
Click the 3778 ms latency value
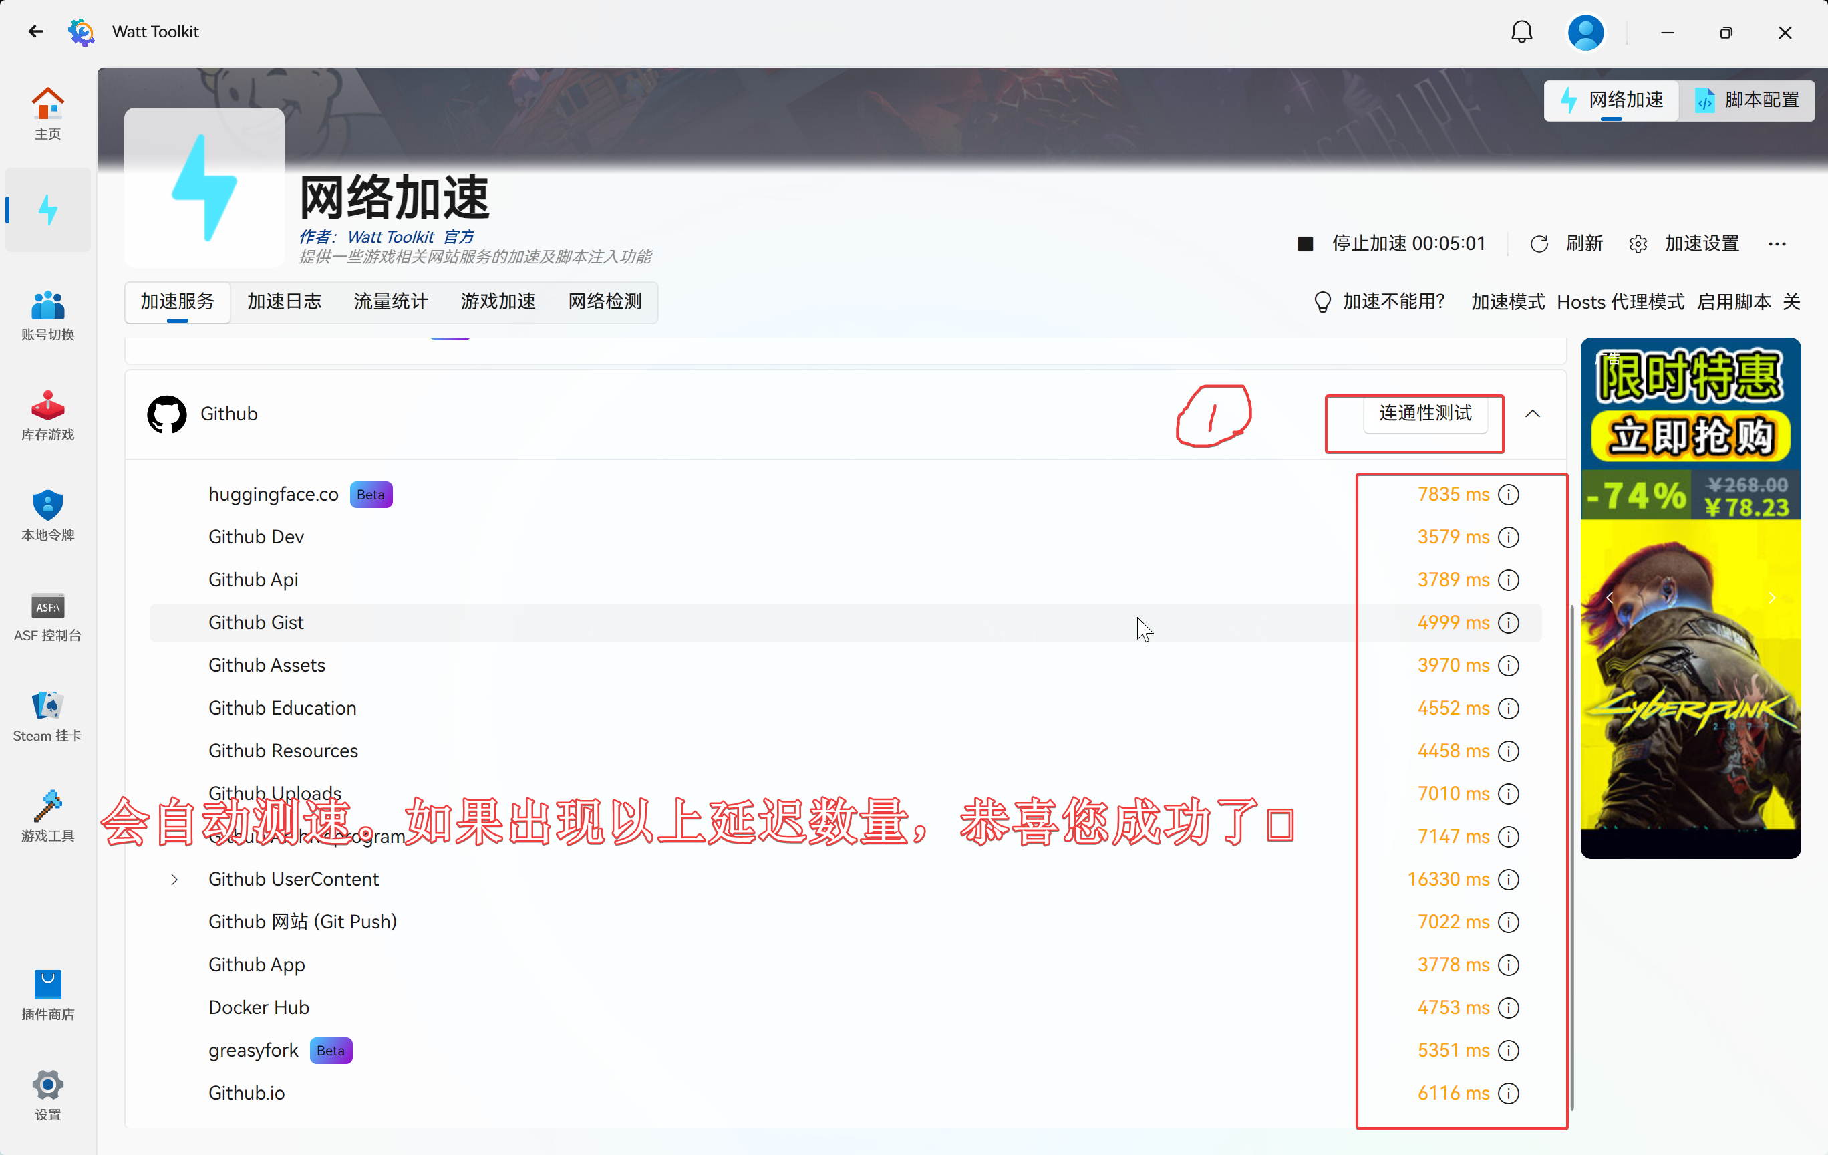(1453, 965)
